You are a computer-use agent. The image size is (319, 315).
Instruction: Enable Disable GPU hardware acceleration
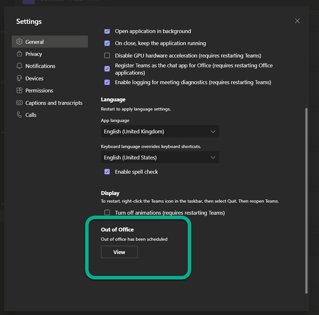[107, 55]
